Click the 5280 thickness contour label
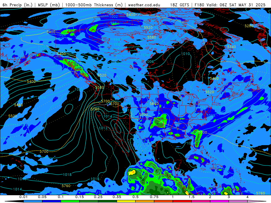 (249, 26)
